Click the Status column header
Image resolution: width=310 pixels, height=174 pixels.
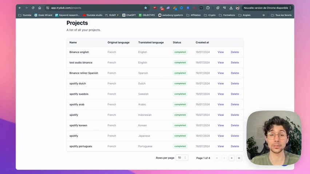177,42
